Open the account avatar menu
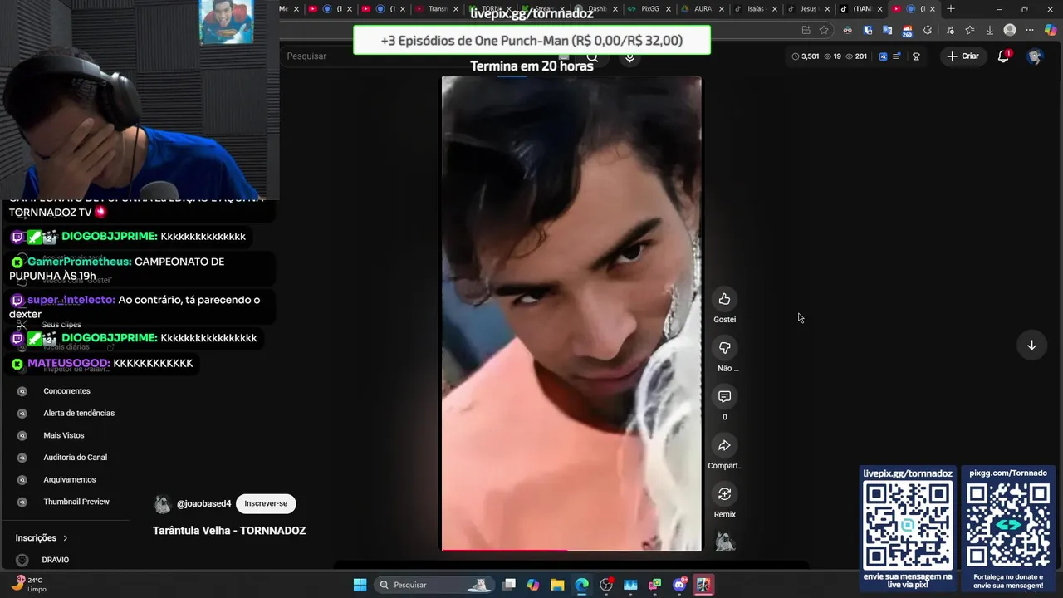The height and width of the screenshot is (598, 1063). coord(1035,56)
